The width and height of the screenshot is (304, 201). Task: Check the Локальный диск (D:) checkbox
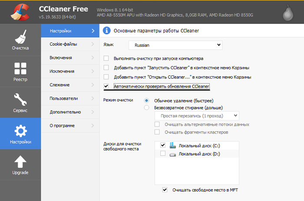point(163,154)
